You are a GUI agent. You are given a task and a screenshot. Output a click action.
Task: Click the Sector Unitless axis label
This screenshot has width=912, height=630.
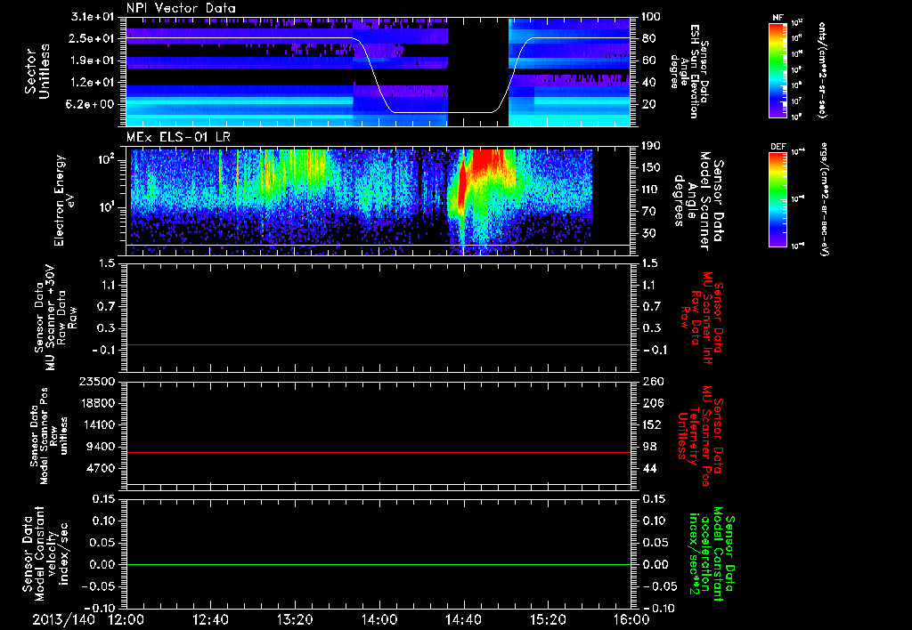pyautogui.click(x=37, y=71)
